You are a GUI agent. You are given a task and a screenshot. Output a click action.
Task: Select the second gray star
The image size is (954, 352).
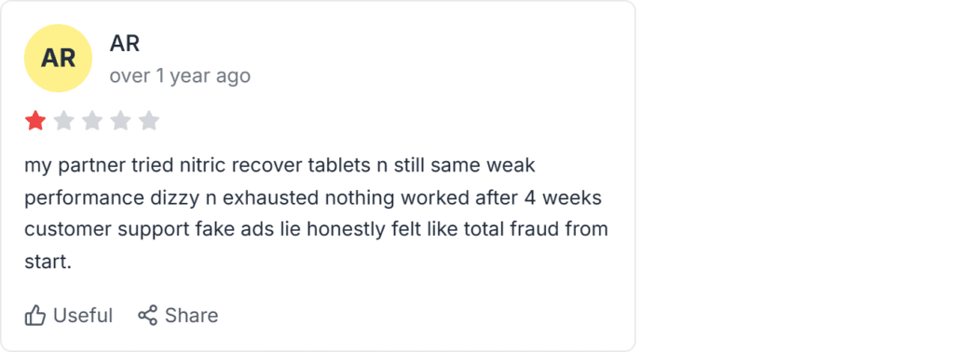(x=64, y=121)
